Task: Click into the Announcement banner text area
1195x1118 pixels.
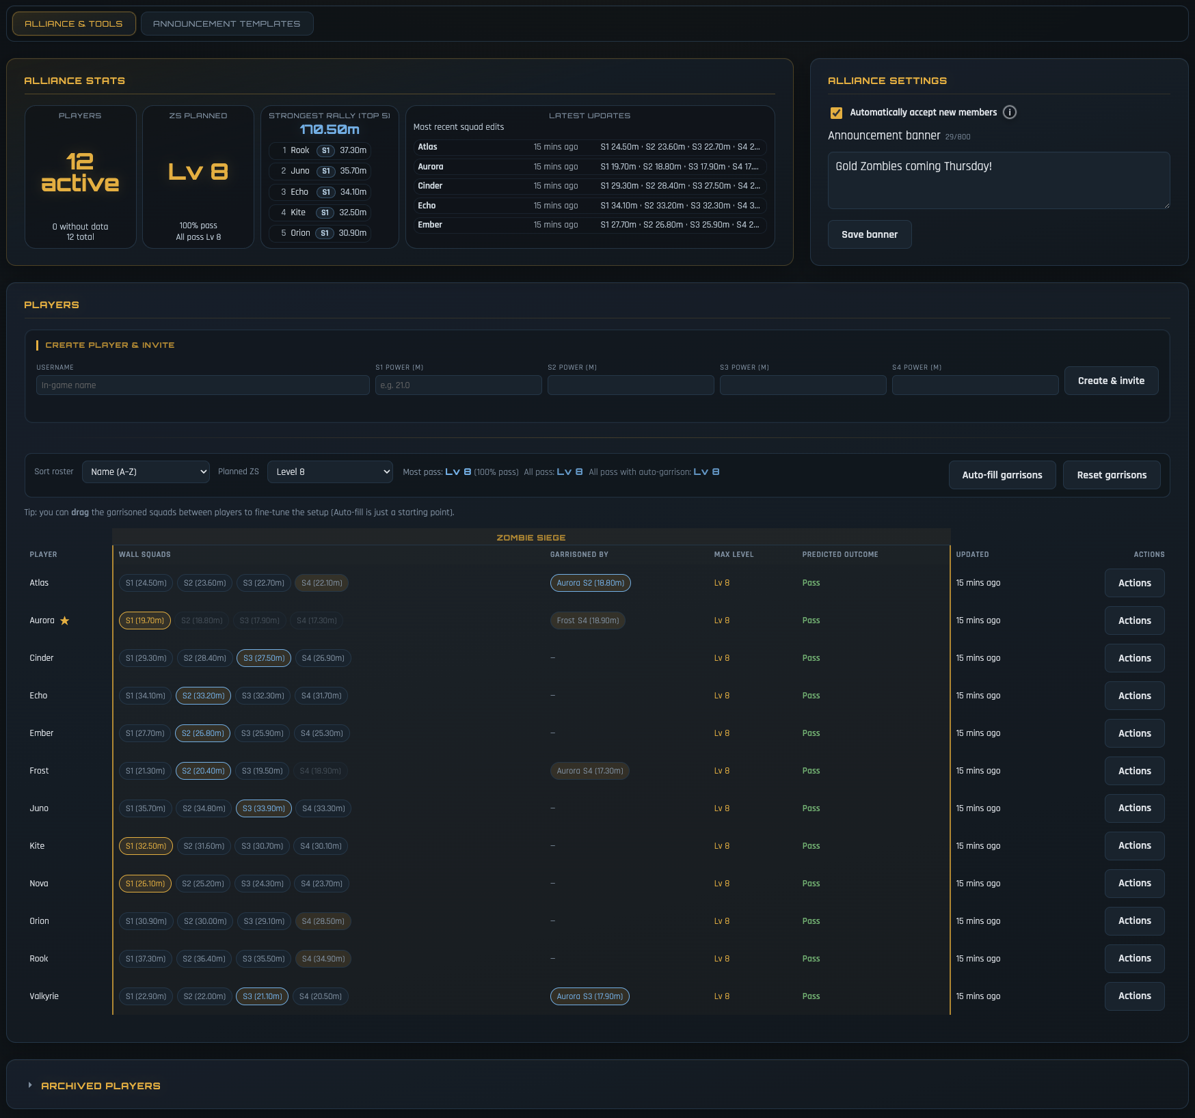Action: click(x=998, y=180)
